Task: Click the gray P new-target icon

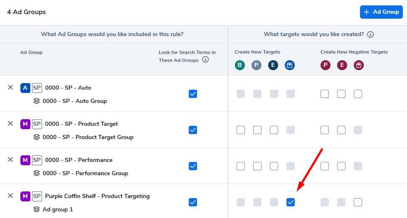Action: (x=257, y=65)
